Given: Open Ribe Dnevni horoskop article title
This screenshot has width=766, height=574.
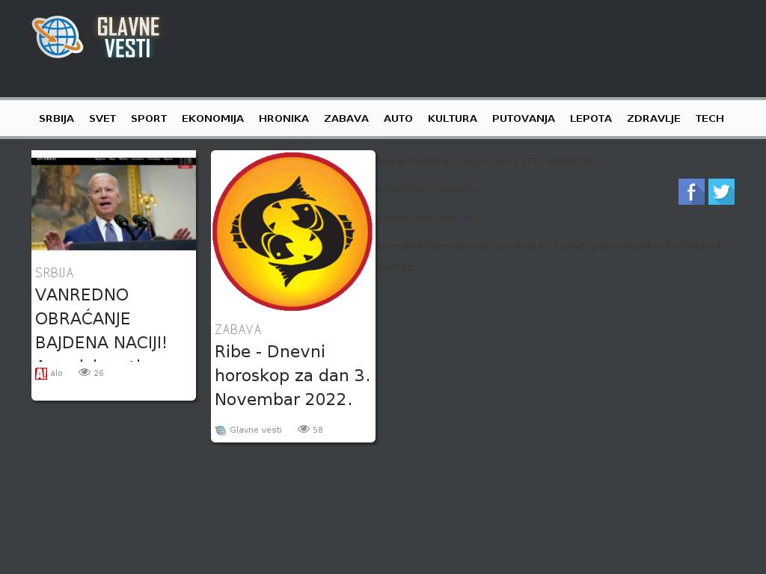Looking at the screenshot, I should 292,375.
